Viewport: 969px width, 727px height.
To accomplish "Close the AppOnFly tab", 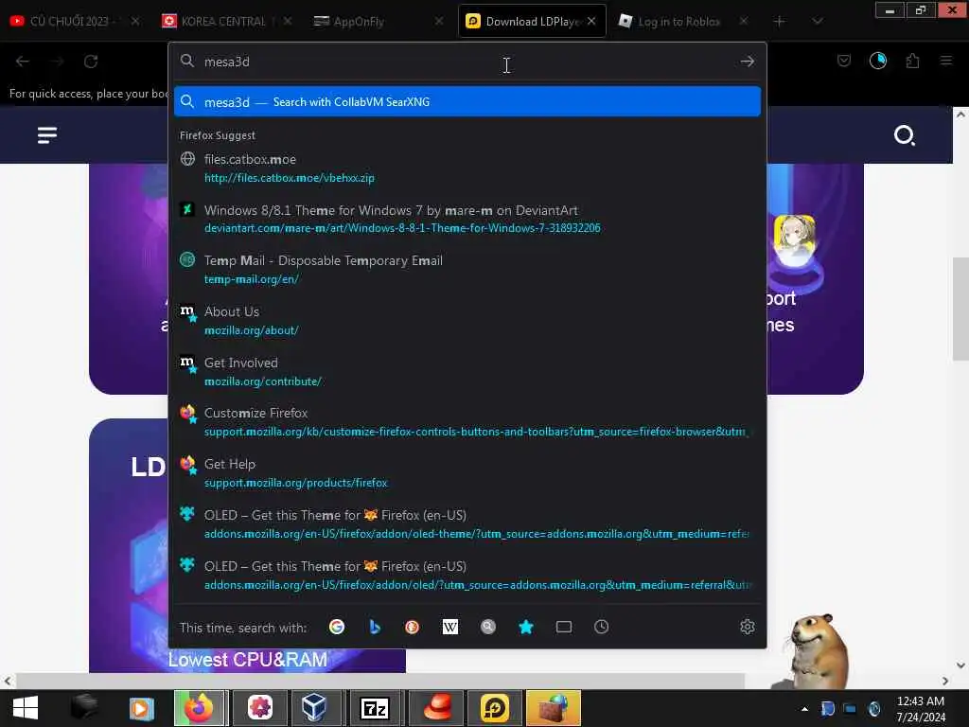I will tap(439, 21).
